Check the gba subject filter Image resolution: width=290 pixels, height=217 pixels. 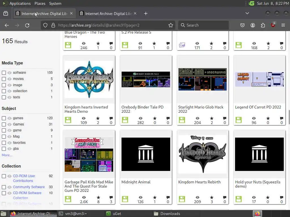[4, 149]
